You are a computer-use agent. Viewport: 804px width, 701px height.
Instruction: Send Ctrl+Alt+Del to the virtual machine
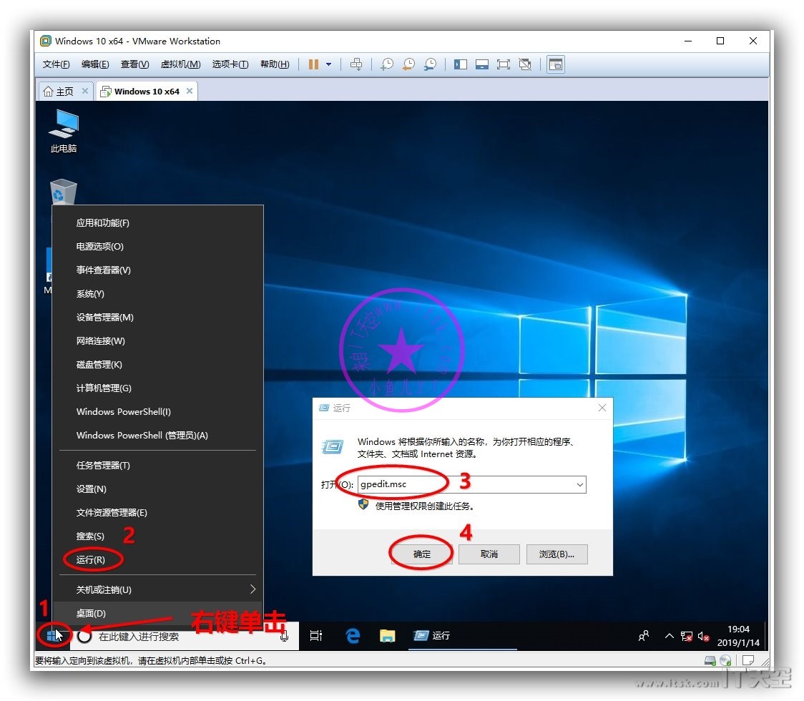pos(356,64)
